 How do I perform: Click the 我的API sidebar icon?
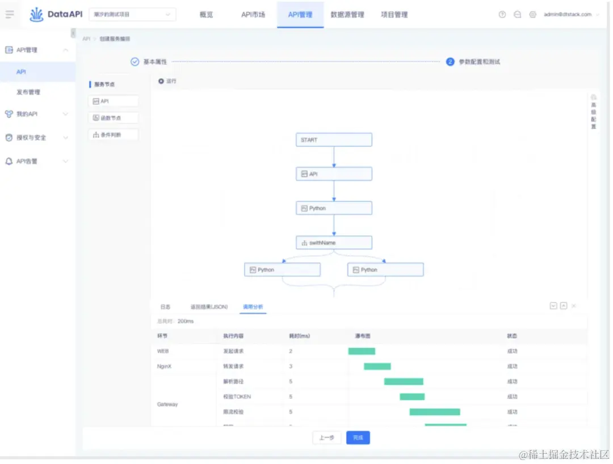pyautogui.click(x=9, y=114)
